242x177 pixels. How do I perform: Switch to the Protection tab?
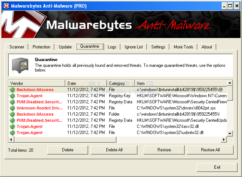point(41,47)
